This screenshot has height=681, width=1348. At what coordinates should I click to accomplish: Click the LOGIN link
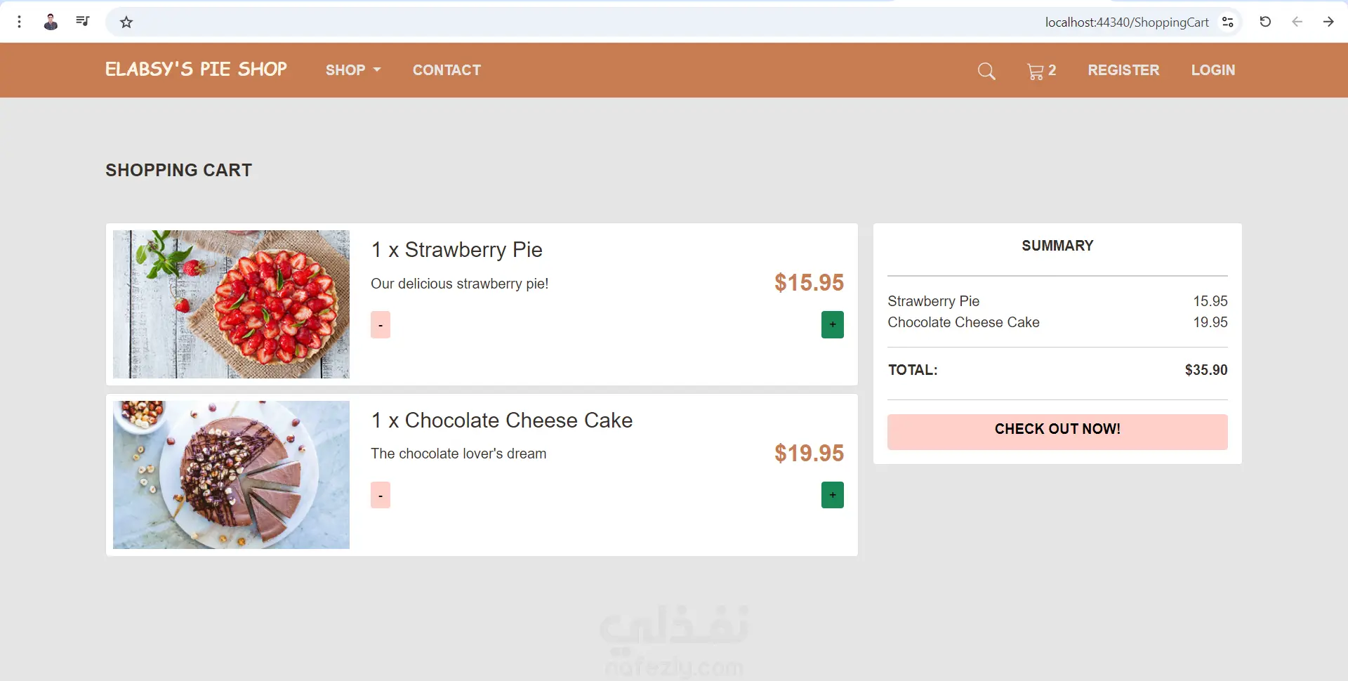coord(1212,70)
